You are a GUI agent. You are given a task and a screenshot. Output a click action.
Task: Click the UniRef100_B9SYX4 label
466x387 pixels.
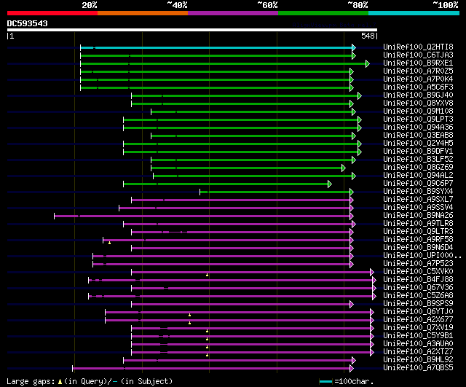[x=418, y=192]
